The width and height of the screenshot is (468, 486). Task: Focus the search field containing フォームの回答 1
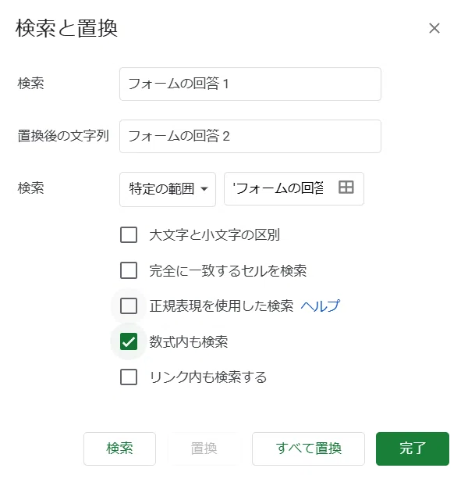[250, 84]
